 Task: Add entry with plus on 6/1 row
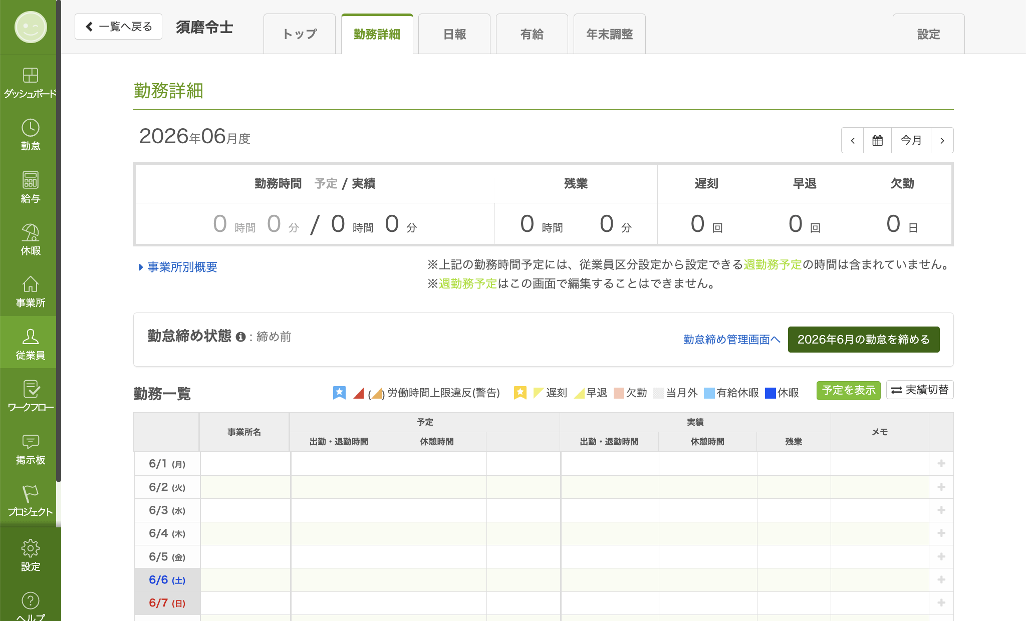(941, 464)
